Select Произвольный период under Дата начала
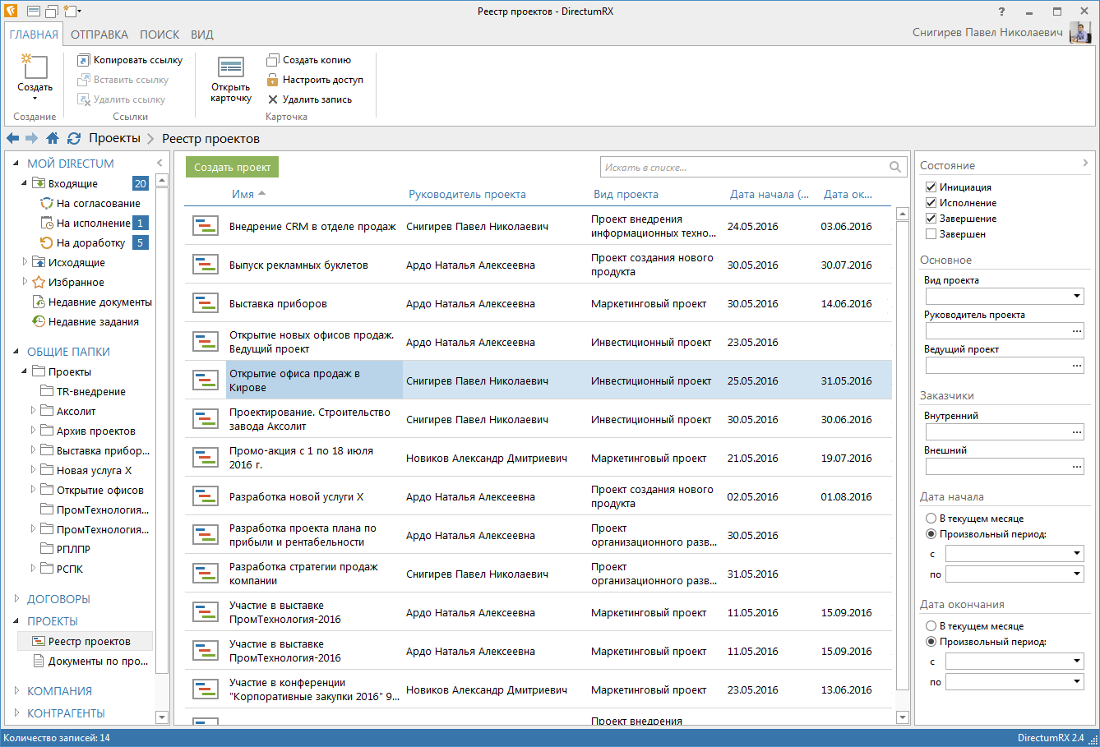Screen dimensions: 1100x747 [x=931, y=534]
